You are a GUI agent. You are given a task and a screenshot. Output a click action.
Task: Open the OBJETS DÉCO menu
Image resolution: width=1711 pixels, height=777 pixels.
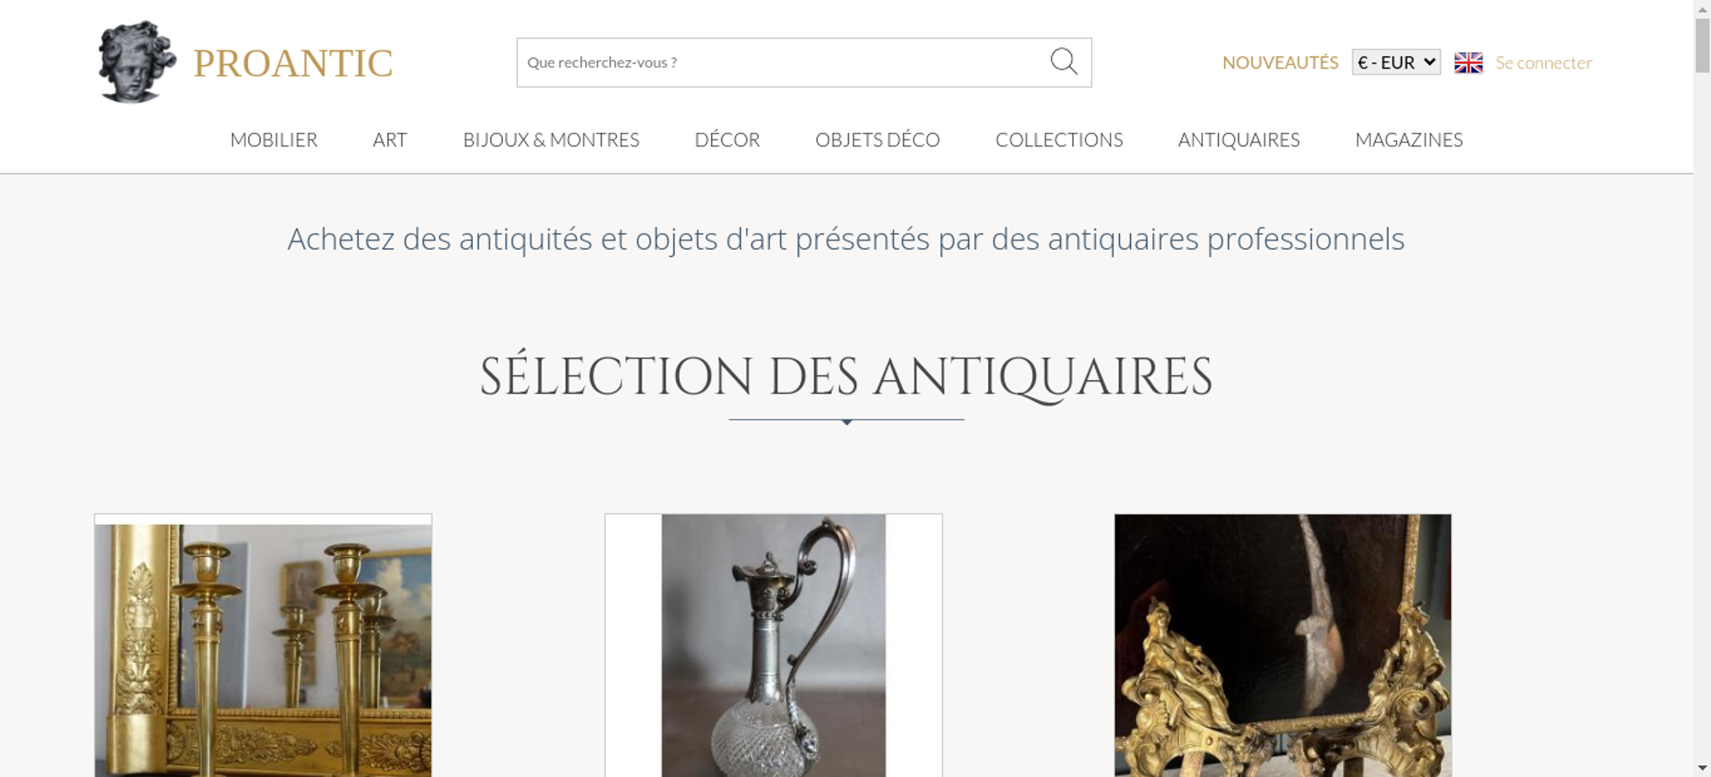tap(878, 139)
